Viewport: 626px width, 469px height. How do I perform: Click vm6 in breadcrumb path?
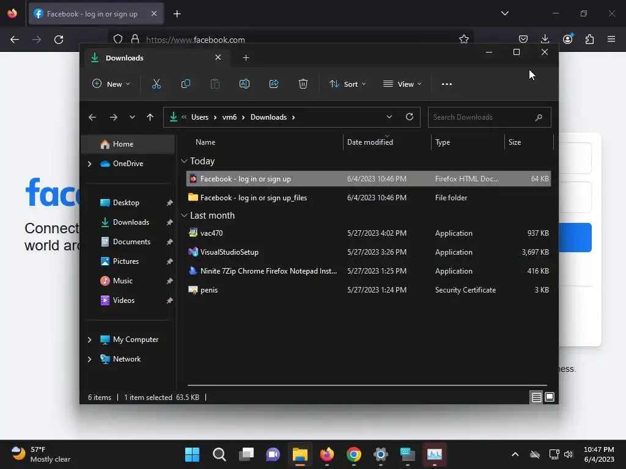pyautogui.click(x=230, y=117)
